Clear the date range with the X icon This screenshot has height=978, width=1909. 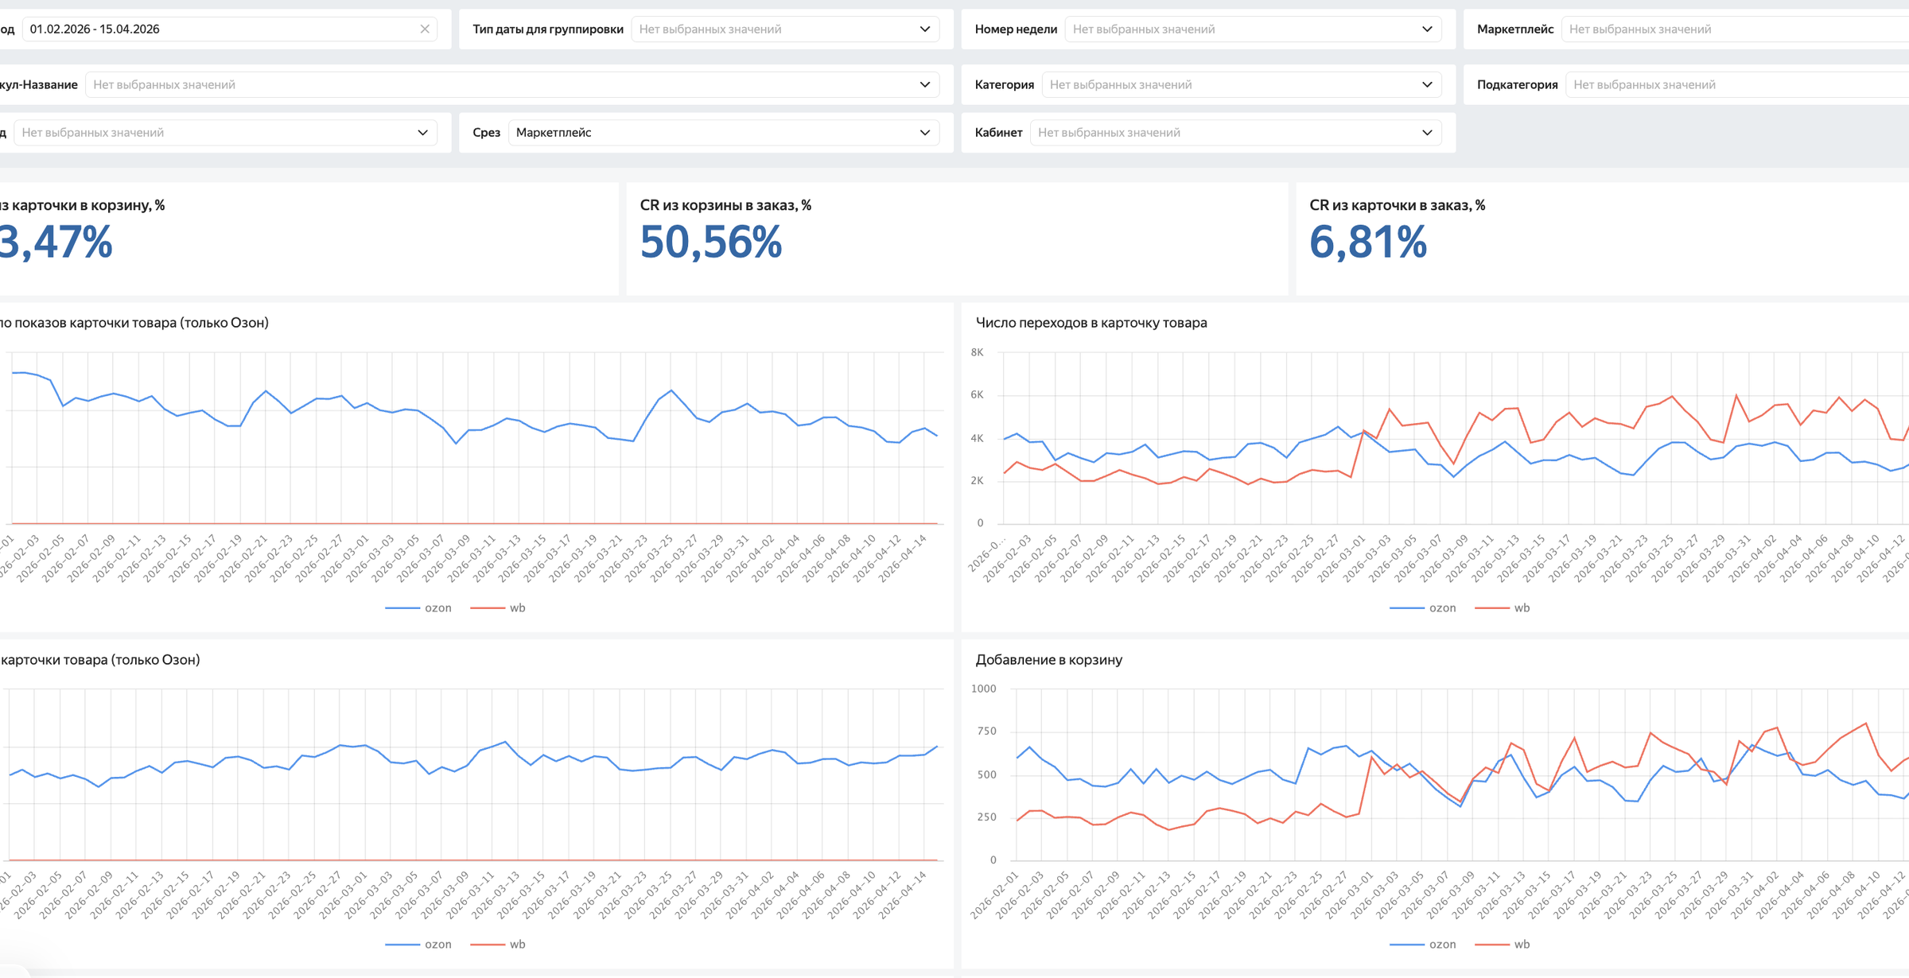point(425,29)
